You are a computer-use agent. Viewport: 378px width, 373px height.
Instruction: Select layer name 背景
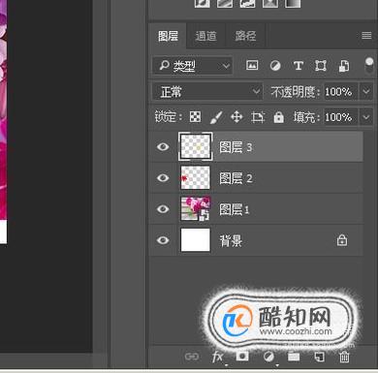(x=231, y=241)
